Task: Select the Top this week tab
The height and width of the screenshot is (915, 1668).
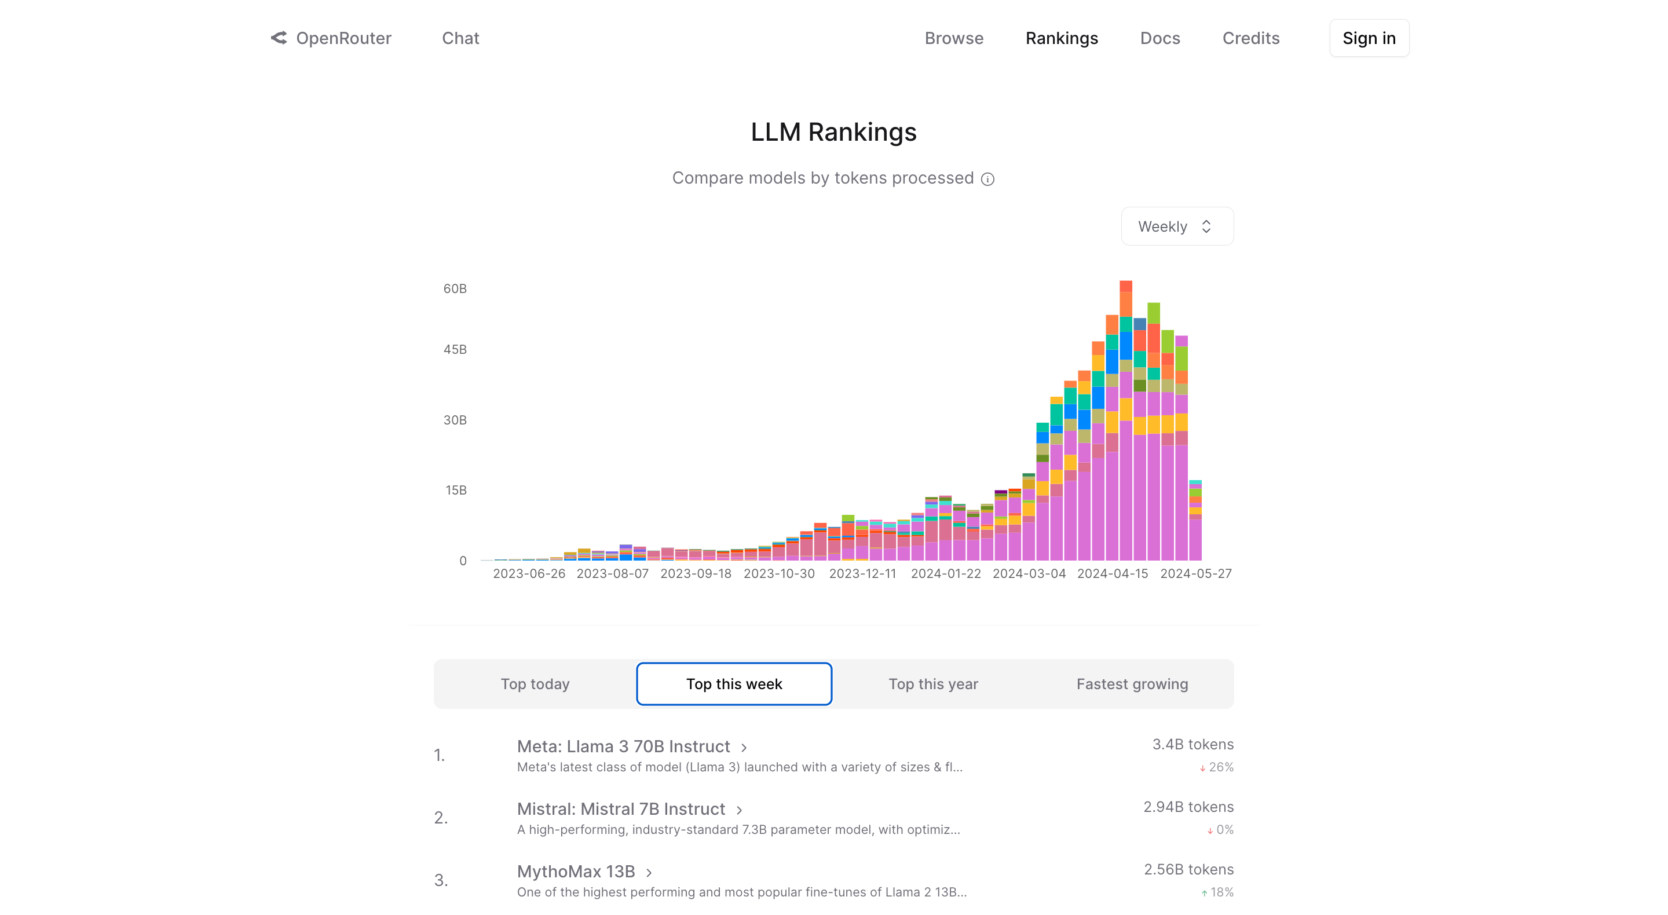Action: coord(734,684)
